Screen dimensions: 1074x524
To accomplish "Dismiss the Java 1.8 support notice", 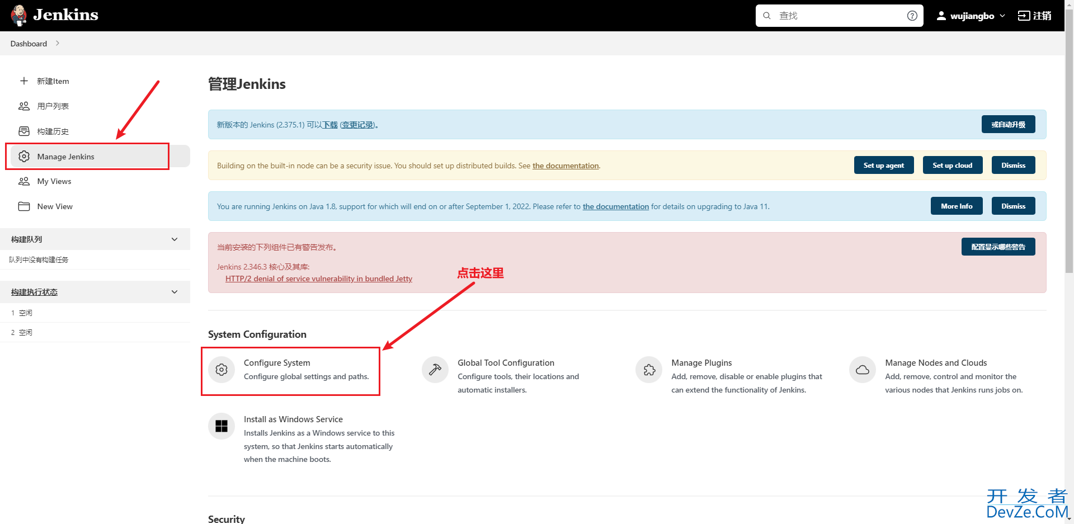I will 1013,206.
